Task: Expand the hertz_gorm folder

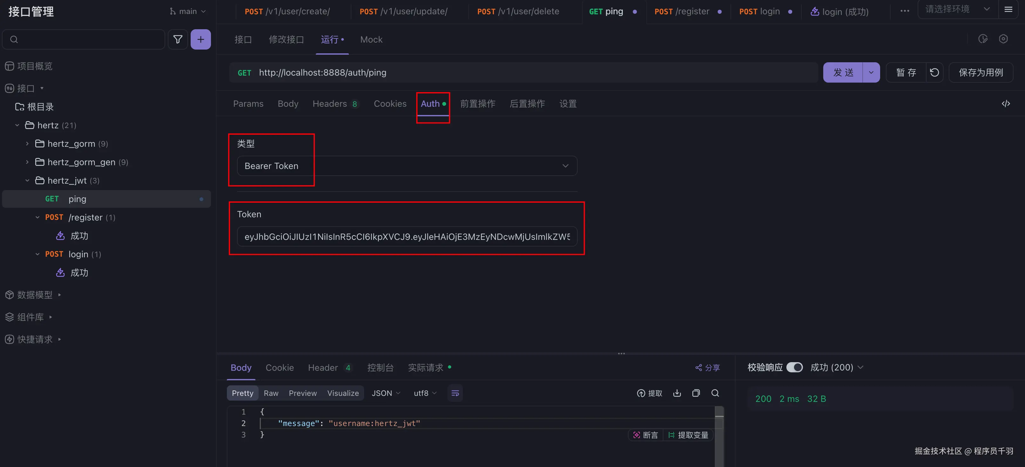Action: (x=27, y=144)
